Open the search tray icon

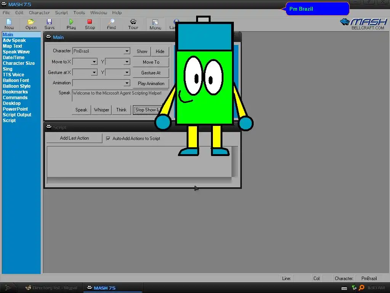[362, 288]
